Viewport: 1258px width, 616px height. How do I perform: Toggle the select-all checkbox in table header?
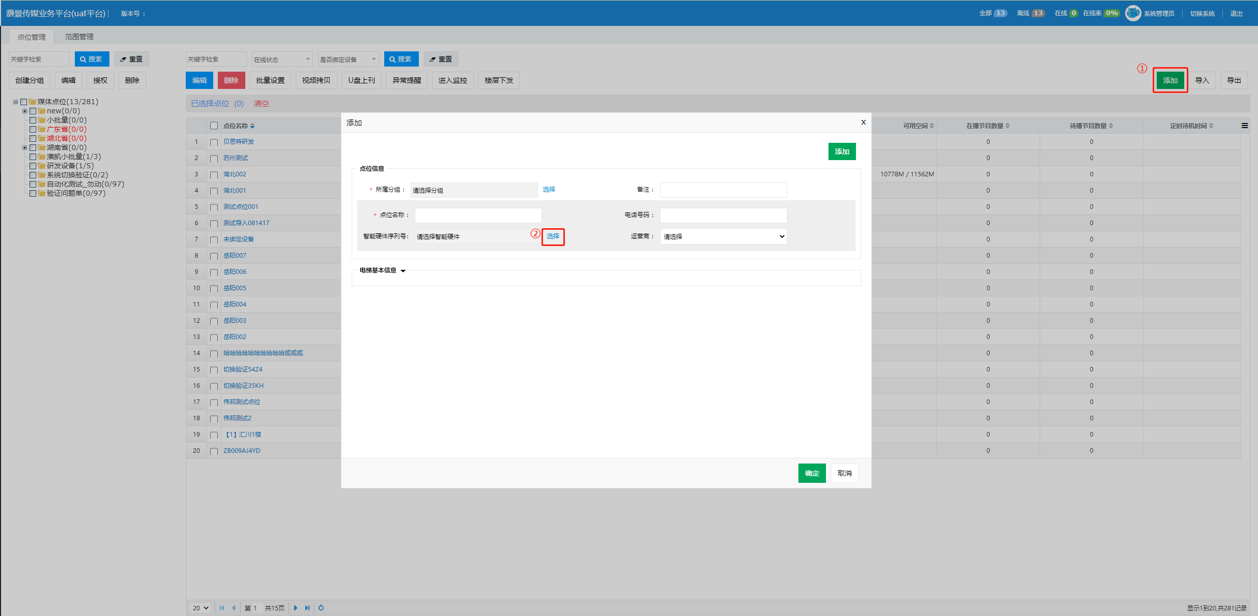(x=214, y=126)
